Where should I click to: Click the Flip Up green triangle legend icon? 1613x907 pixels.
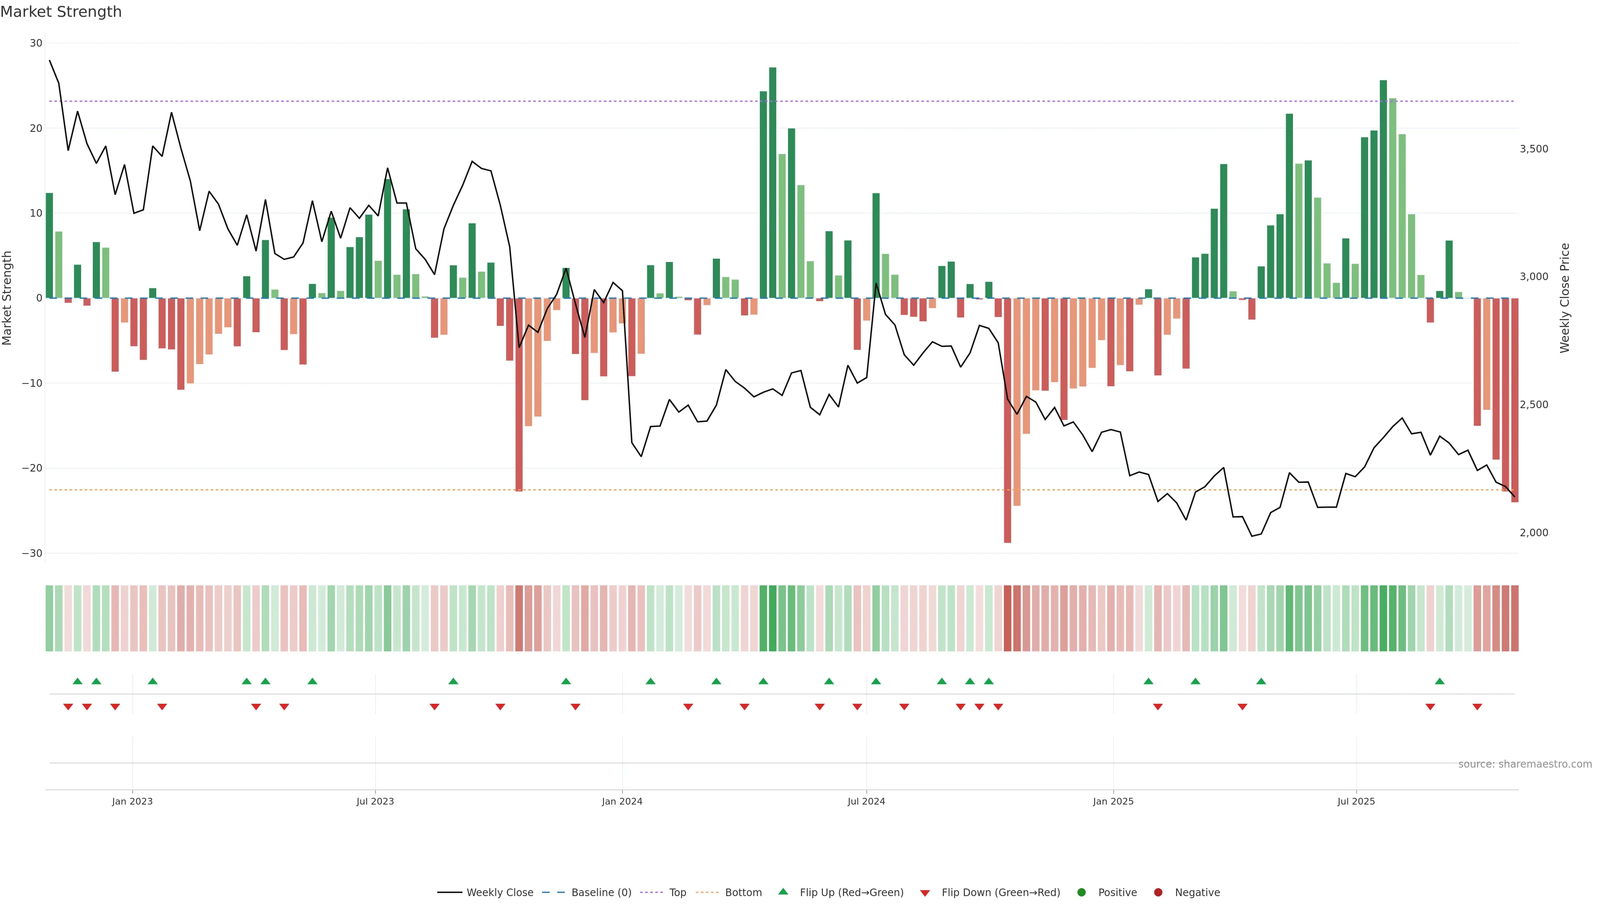coord(783,891)
